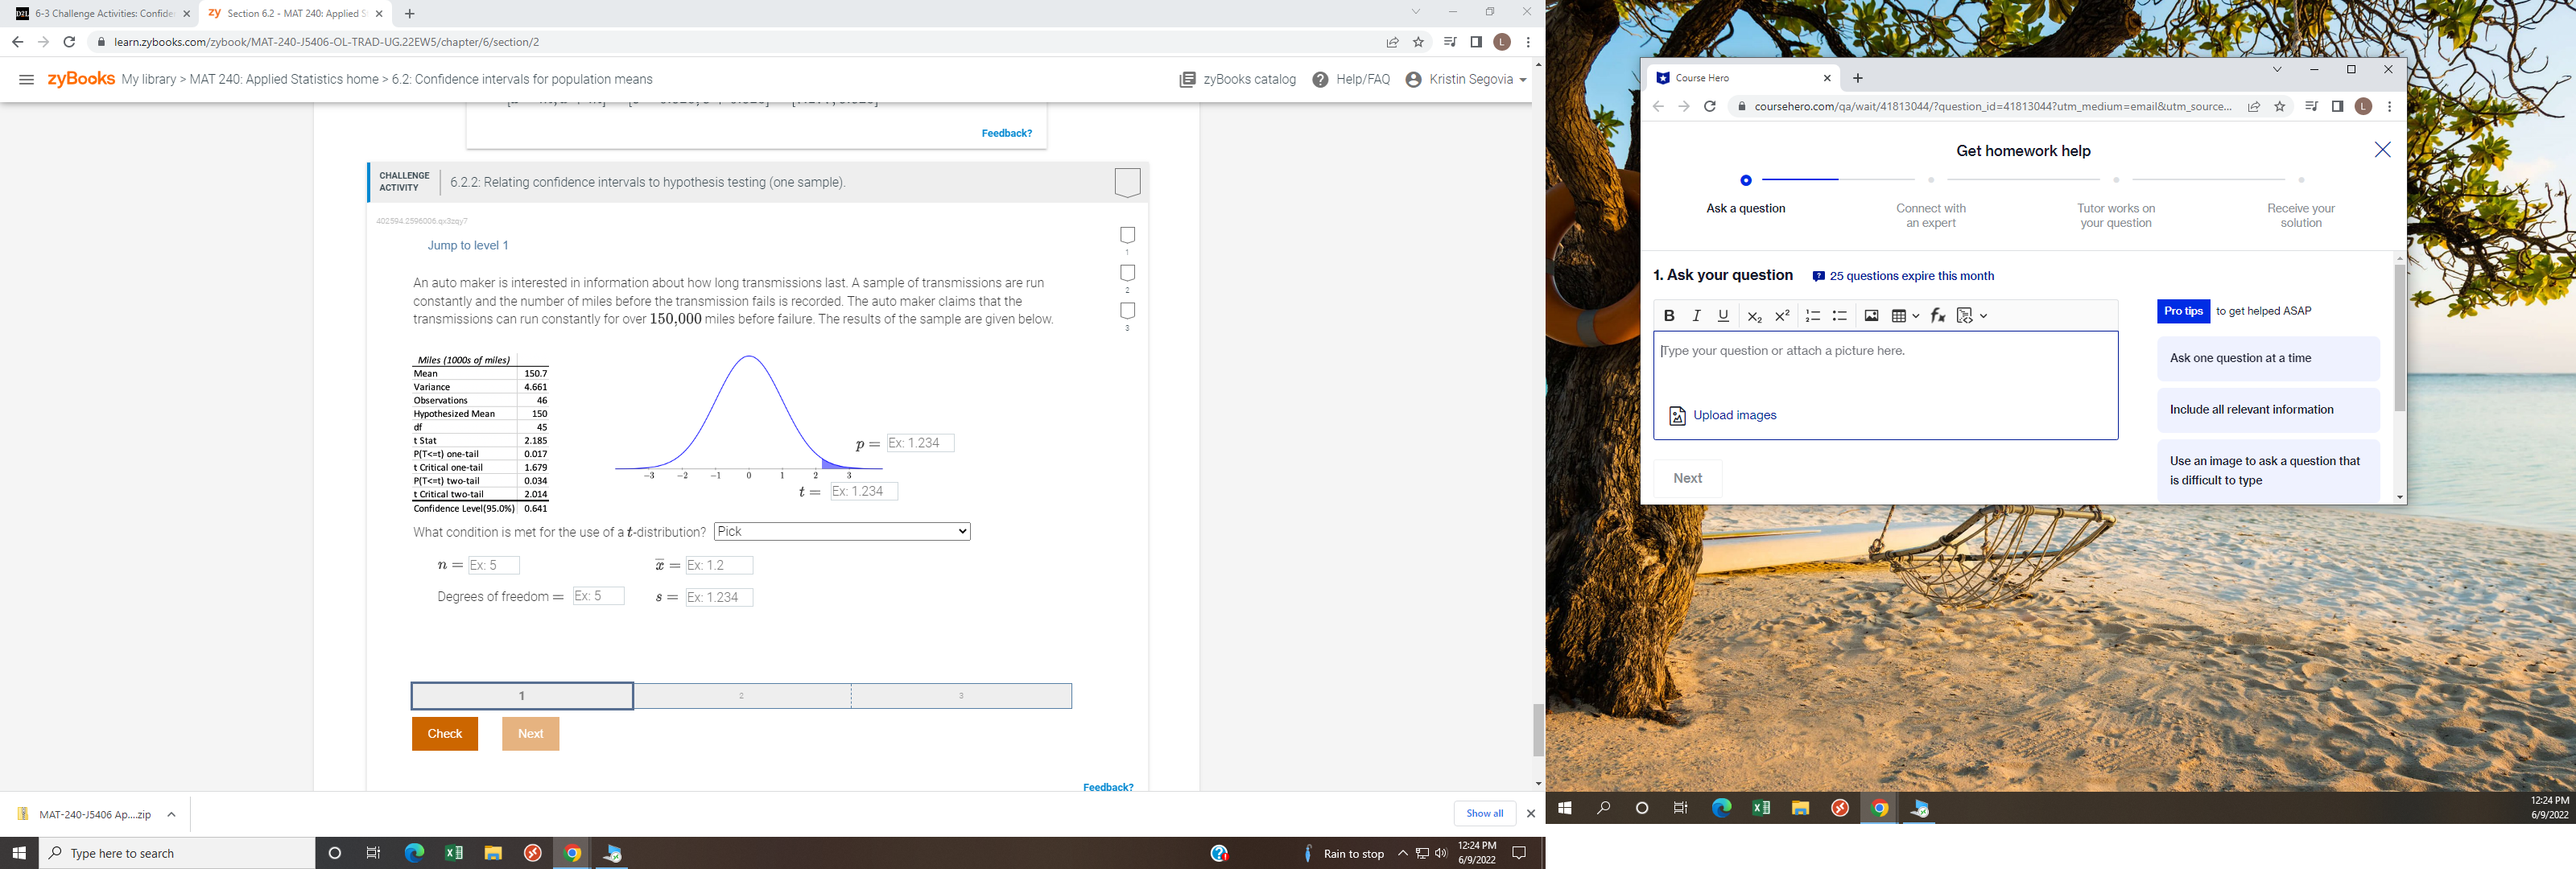Click the p-value input field
Image resolution: width=2576 pixels, height=869 pixels.
tap(920, 443)
